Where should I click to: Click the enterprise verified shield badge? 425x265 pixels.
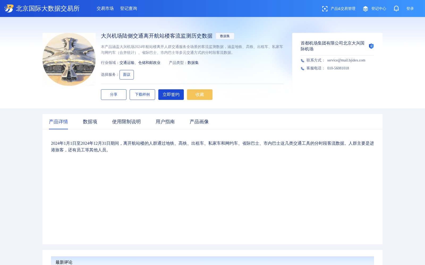371,46
